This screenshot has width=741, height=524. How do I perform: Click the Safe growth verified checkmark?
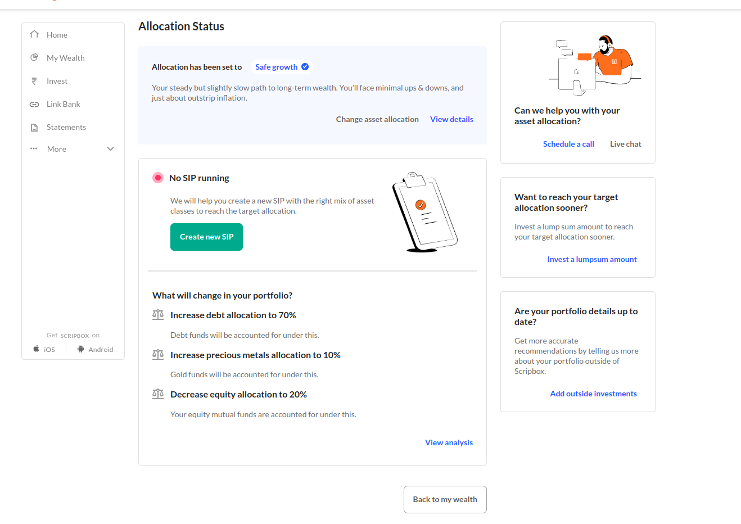[305, 67]
